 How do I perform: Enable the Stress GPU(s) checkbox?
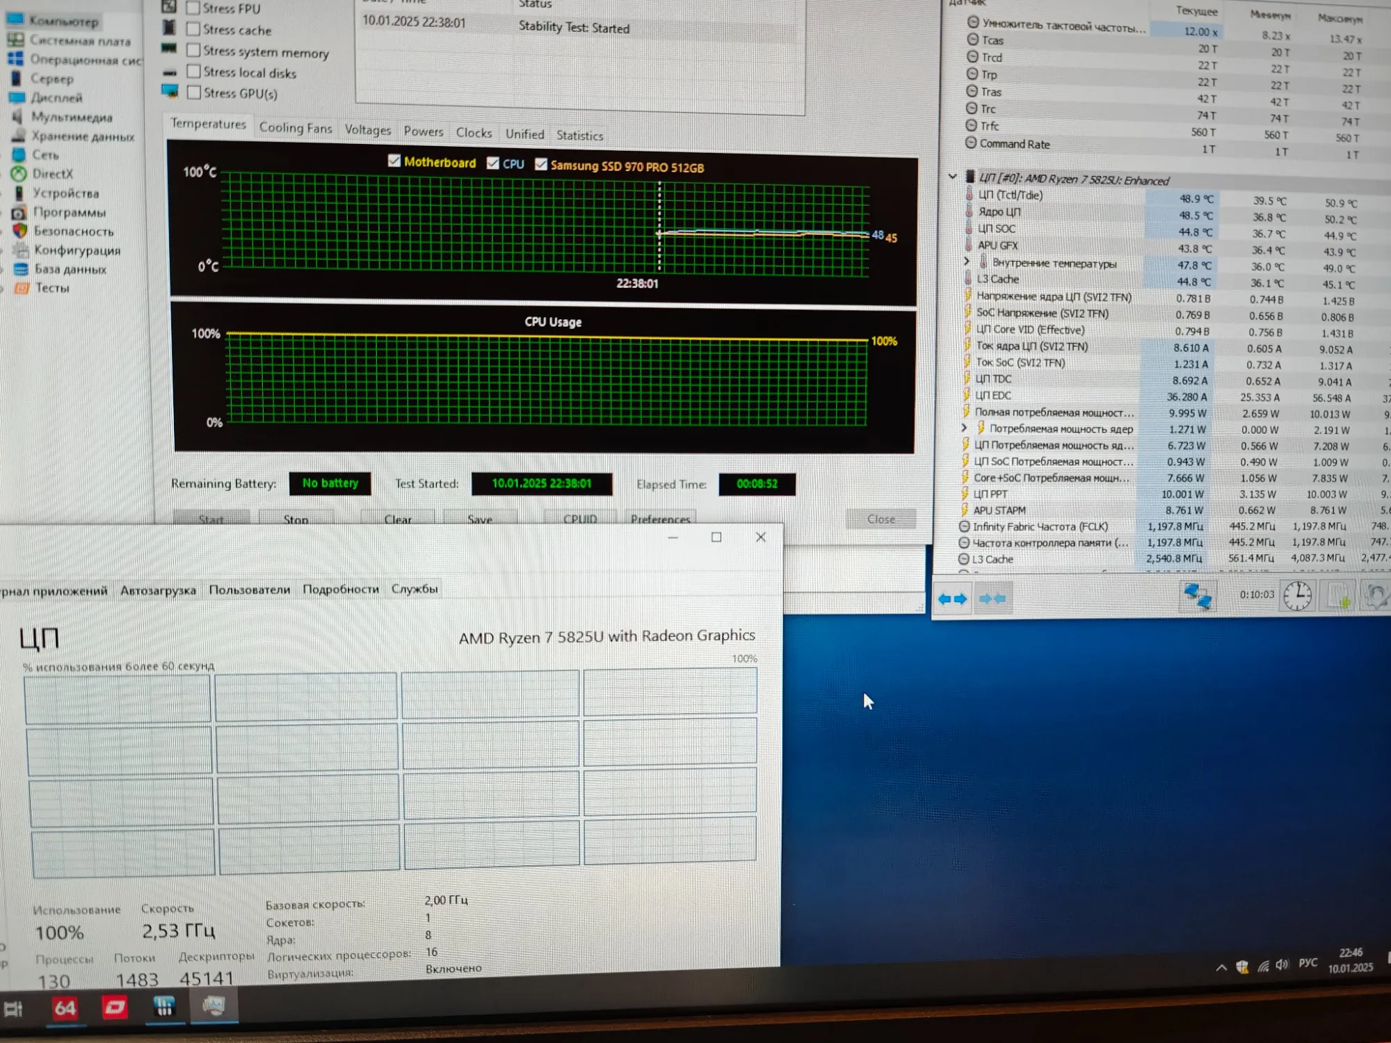click(194, 92)
